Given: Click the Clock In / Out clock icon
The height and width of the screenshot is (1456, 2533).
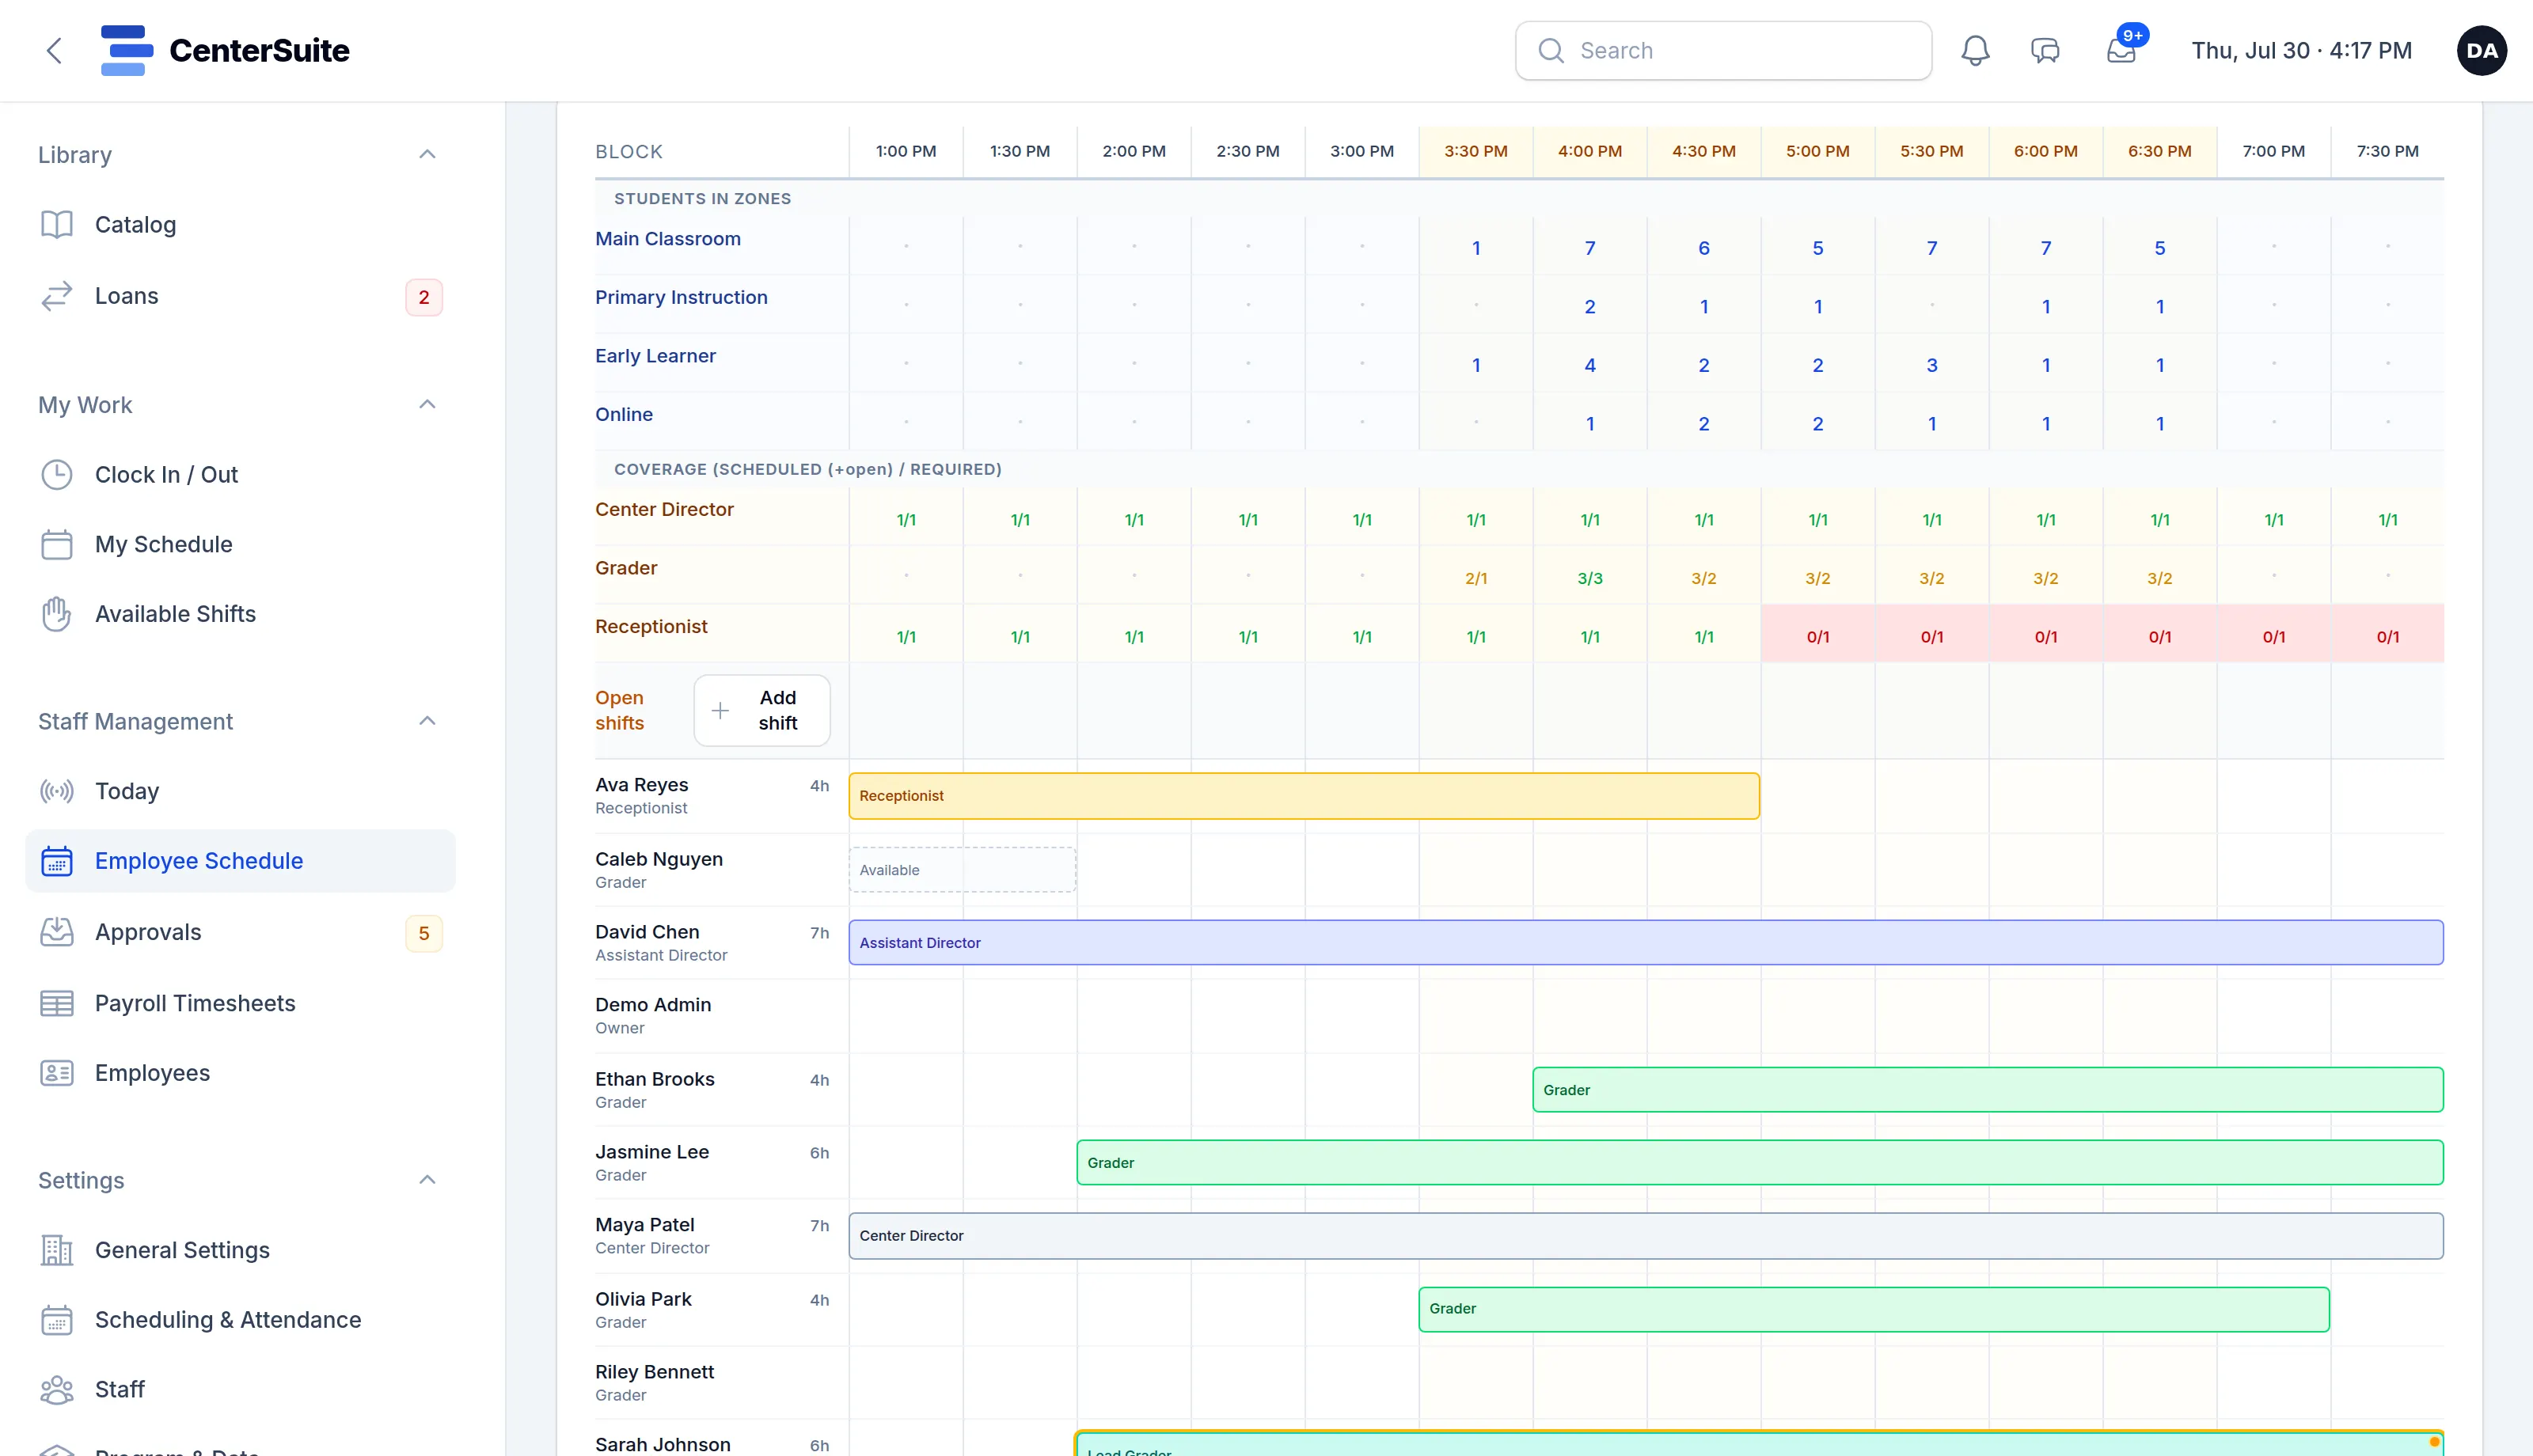Looking at the screenshot, I should (x=57, y=475).
